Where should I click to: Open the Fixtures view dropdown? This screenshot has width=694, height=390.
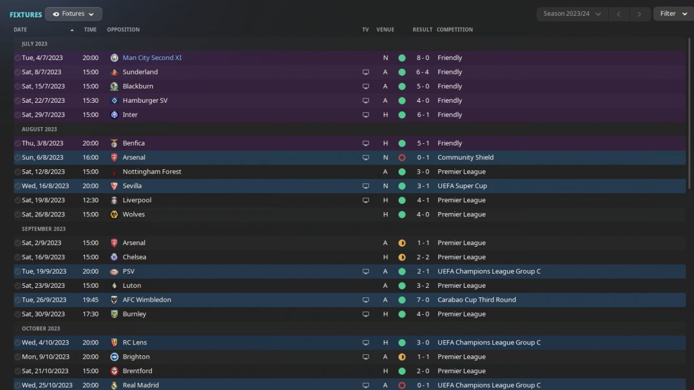click(74, 14)
